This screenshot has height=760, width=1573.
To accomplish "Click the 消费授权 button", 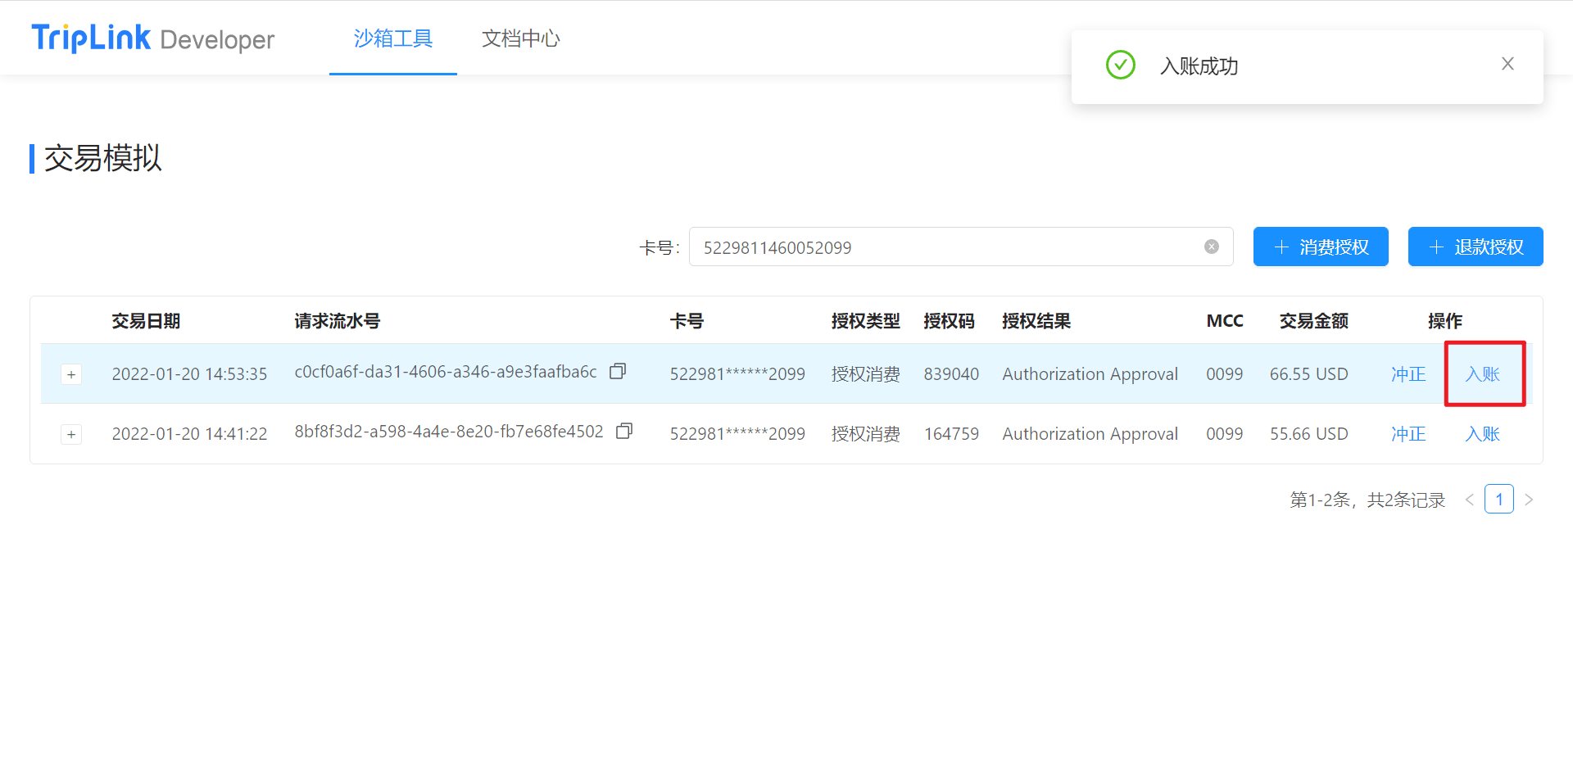I will point(1320,247).
